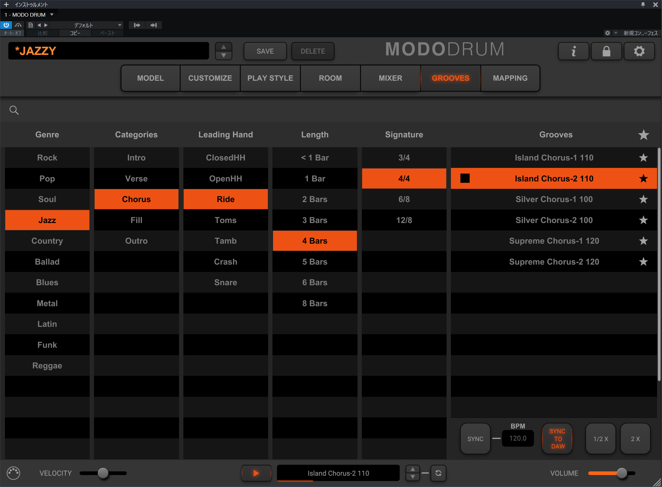662x487 pixels.
Task: Click the コピー copy button
Action: pyautogui.click(x=75, y=33)
